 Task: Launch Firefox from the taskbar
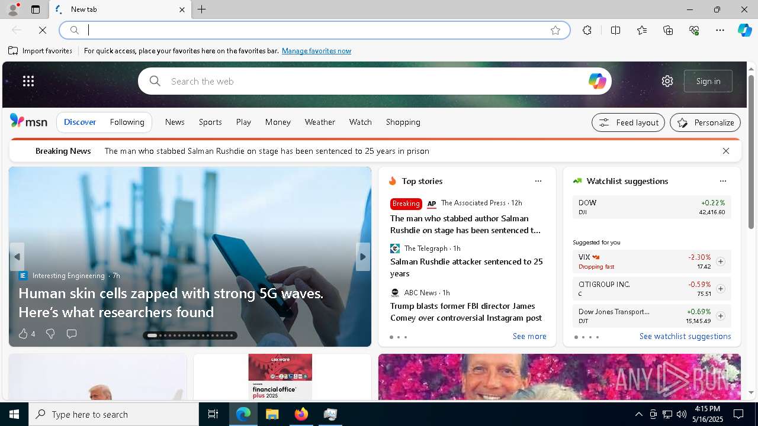click(301, 414)
